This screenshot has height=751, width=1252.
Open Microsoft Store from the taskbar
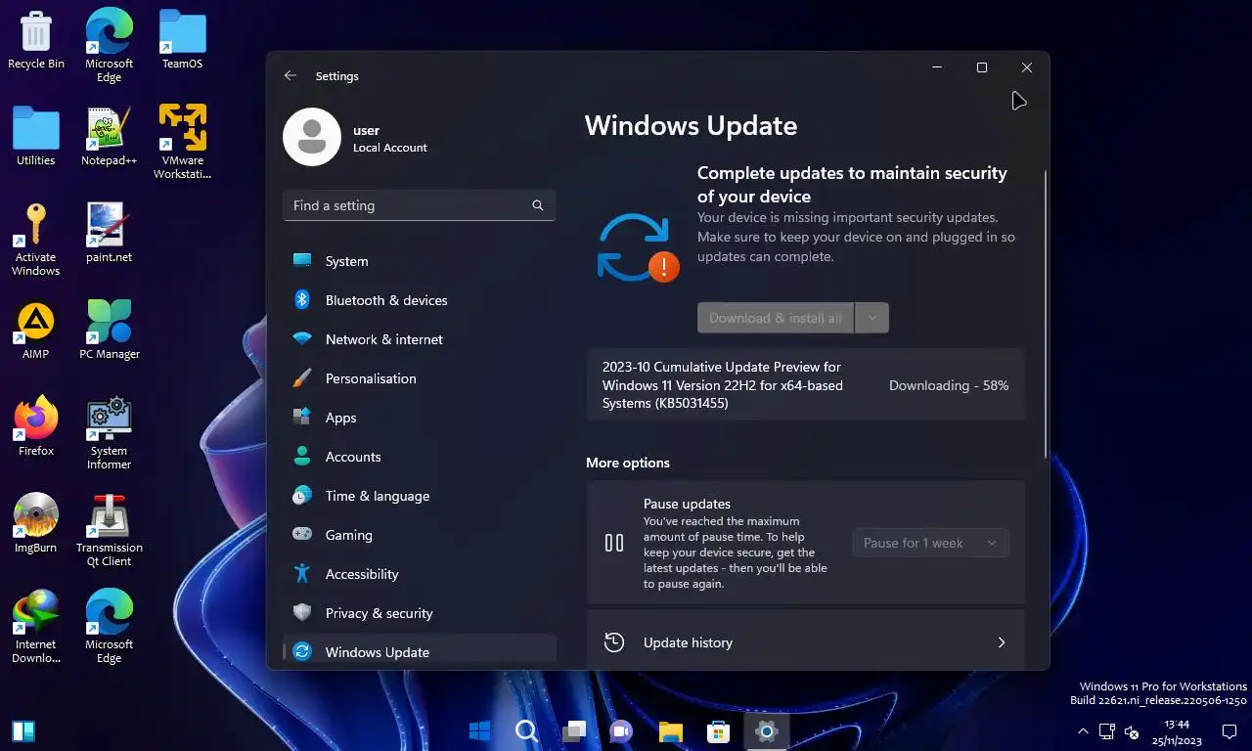point(718,730)
